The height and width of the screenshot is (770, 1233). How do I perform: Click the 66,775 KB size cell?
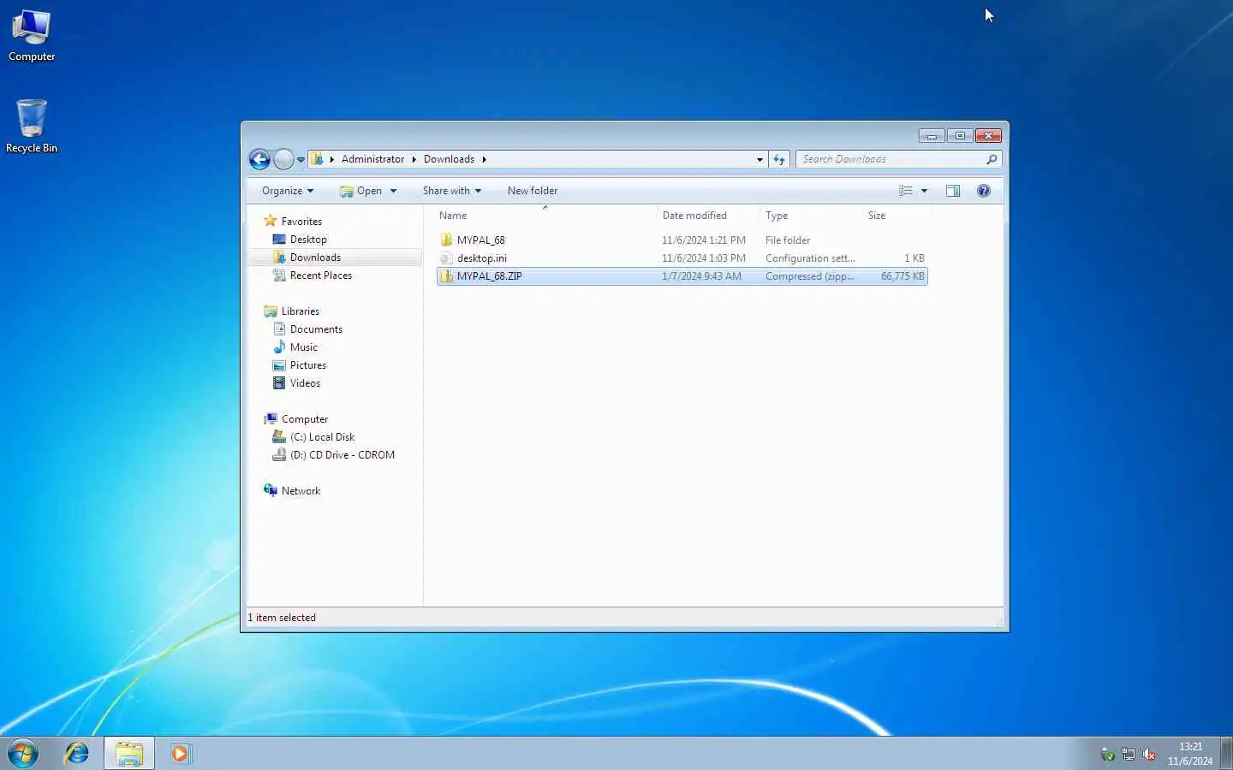pos(902,276)
